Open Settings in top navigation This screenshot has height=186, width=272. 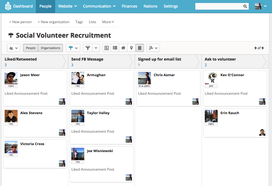(171, 6)
